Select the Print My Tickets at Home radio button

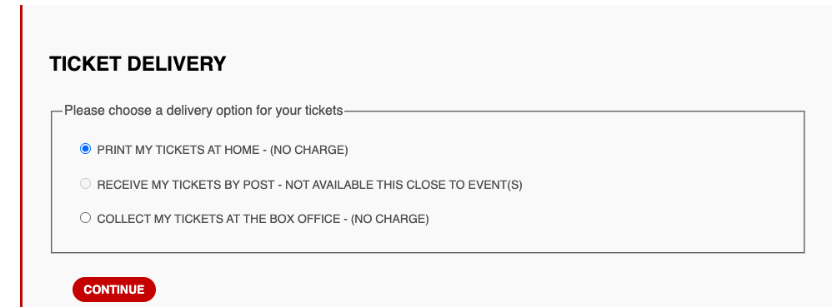[85, 149]
